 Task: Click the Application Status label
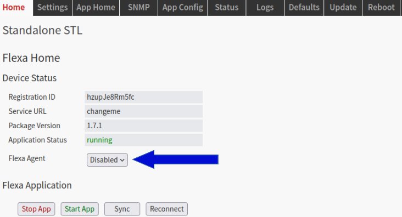[x=37, y=140]
